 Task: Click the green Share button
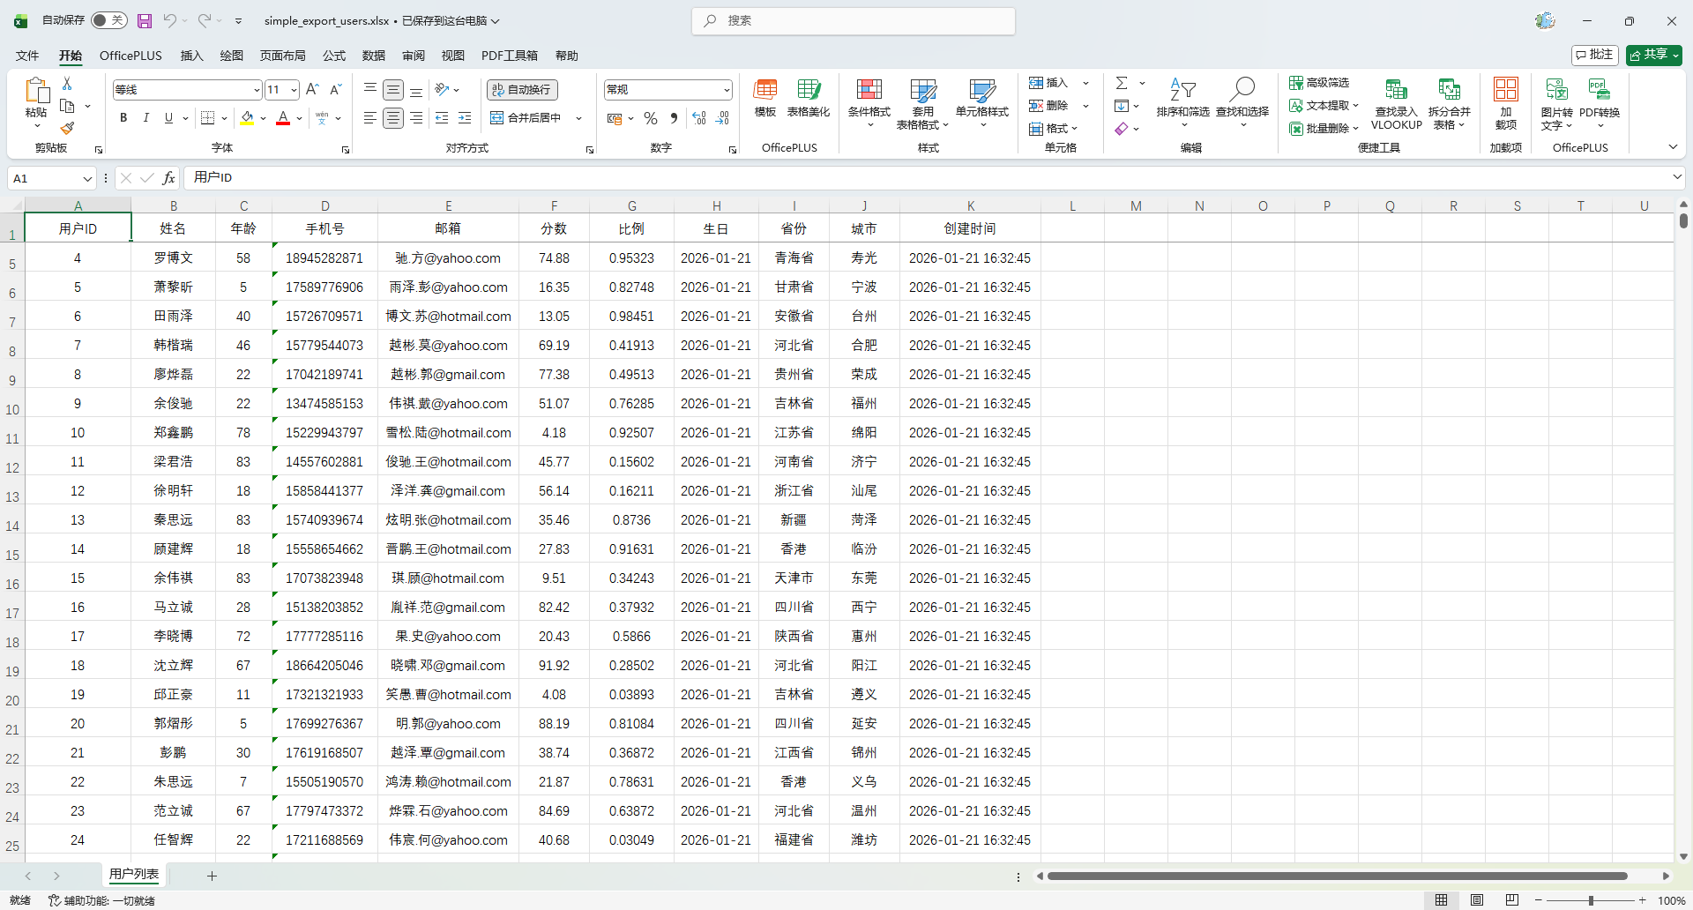pos(1653,55)
